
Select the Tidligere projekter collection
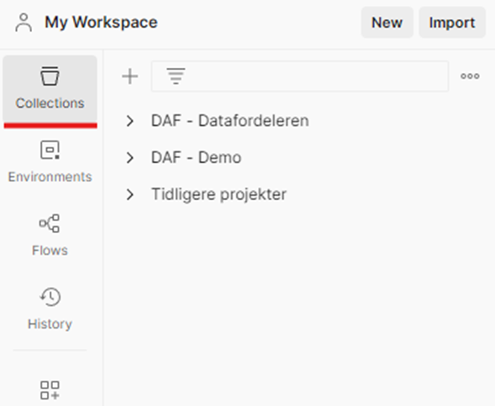tap(219, 194)
